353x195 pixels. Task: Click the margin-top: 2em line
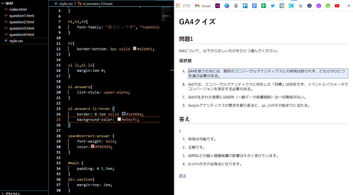tap(94, 185)
